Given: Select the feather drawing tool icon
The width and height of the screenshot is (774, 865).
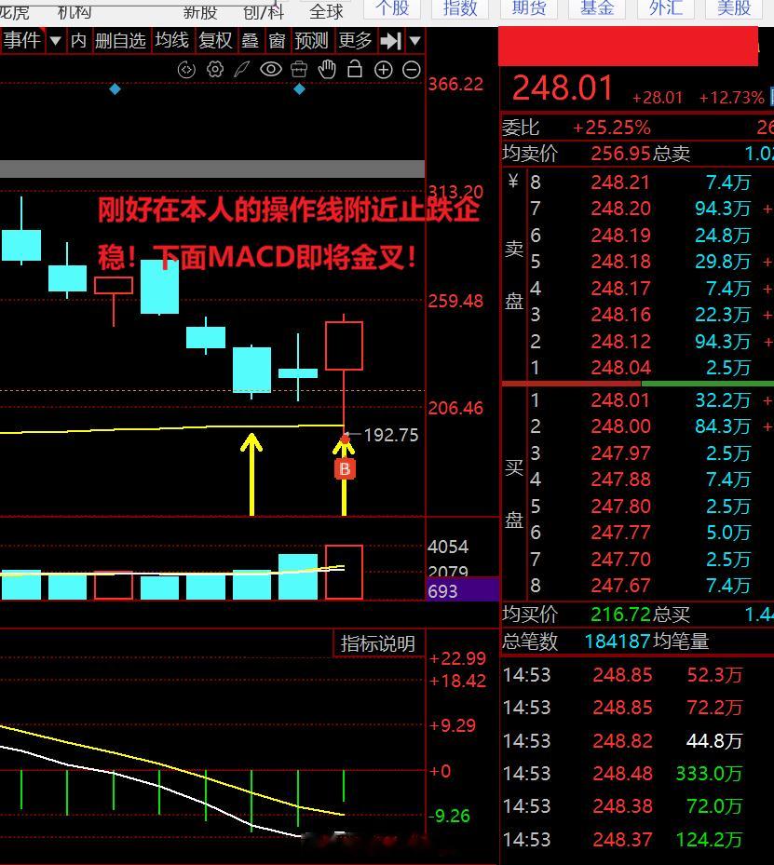Looking at the screenshot, I should point(241,70).
